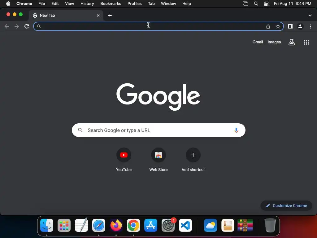Screen dimensions: 317x238
Task: Select the New Tab tab
Action: click(66, 15)
